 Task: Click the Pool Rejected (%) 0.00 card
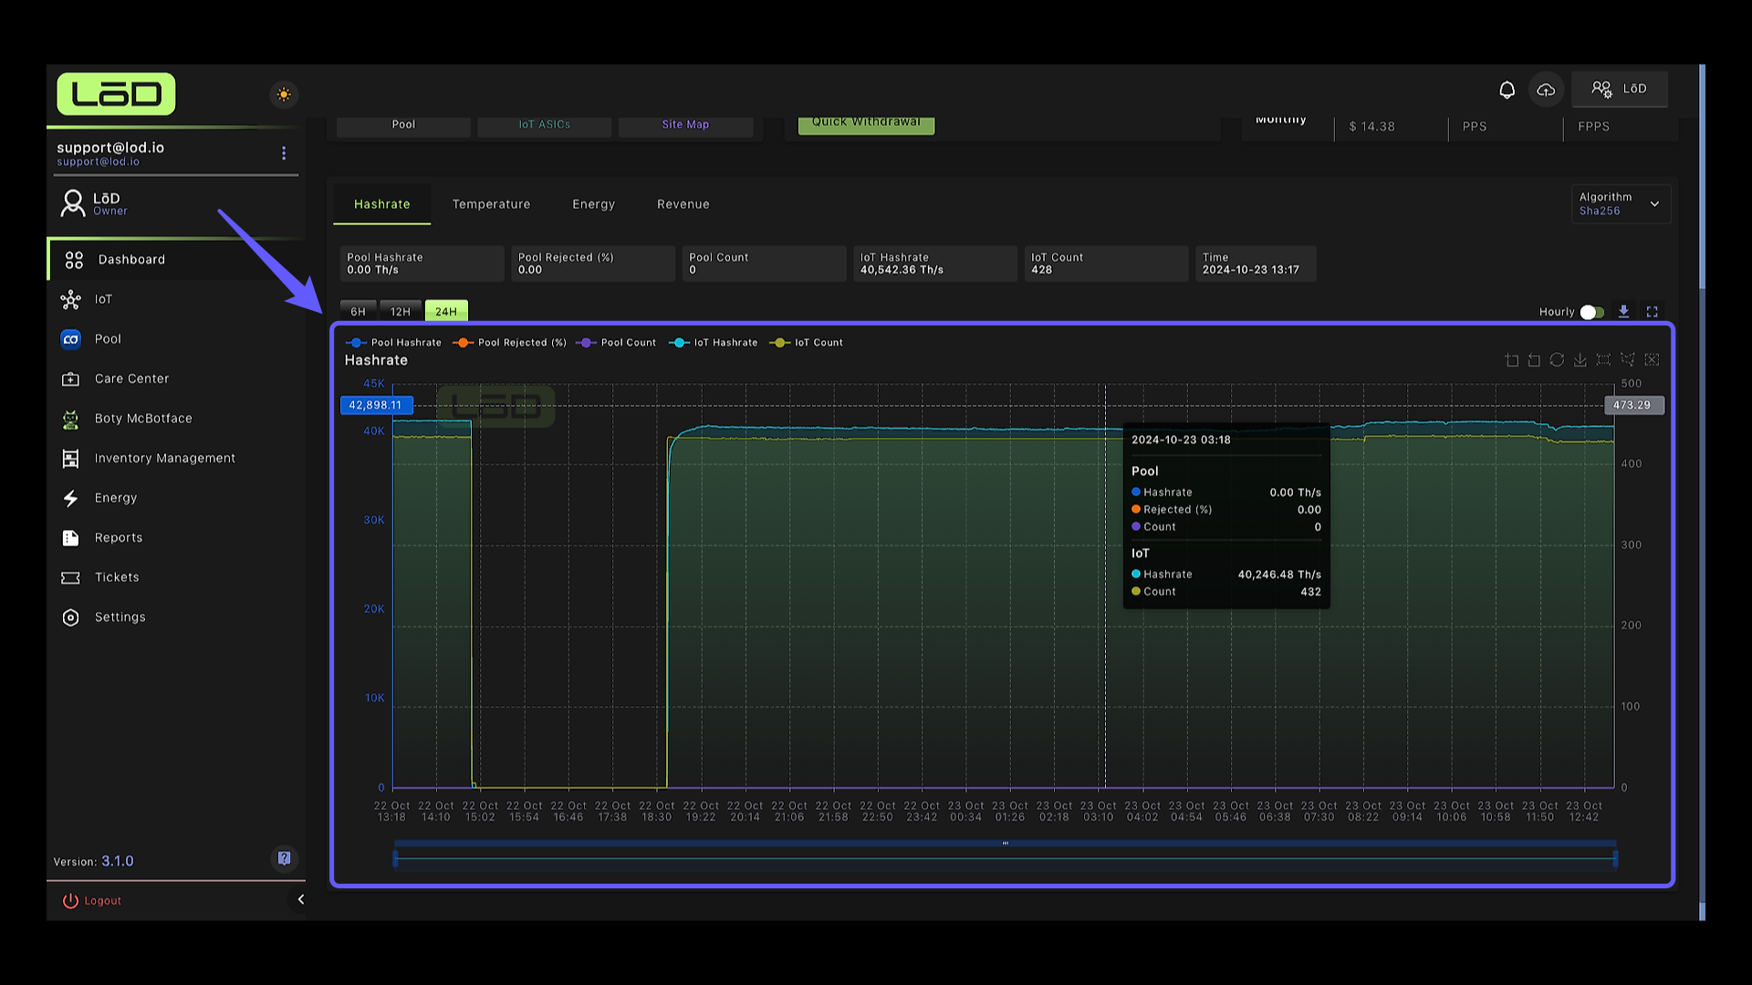(593, 264)
